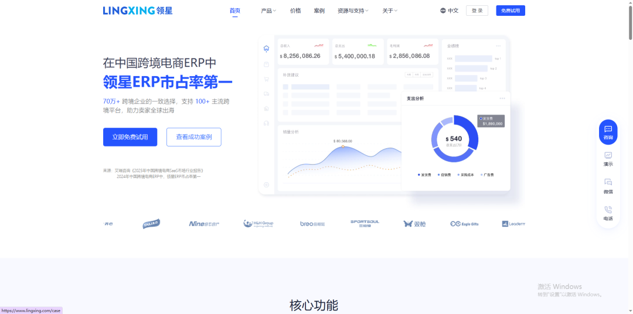This screenshot has width=633, height=314.
Task: Click the $2,856,086.08 gross profit value
Action: (410, 56)
